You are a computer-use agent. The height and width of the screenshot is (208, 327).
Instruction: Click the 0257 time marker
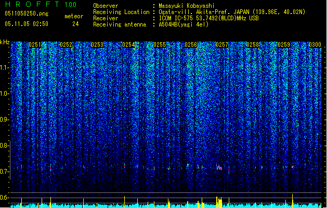(x=222, y=45)
